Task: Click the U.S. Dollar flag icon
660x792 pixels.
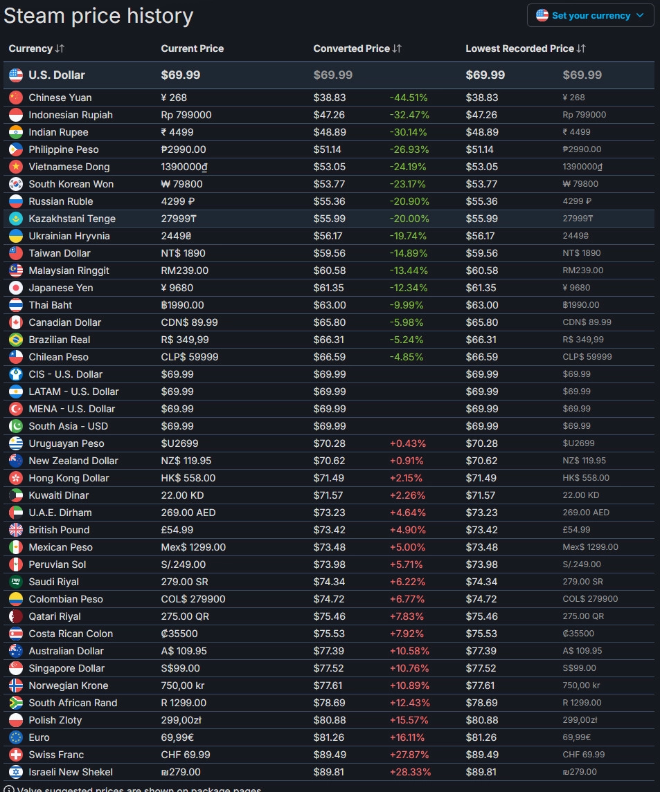Action: pyautogui.click(x=16, y=75)
